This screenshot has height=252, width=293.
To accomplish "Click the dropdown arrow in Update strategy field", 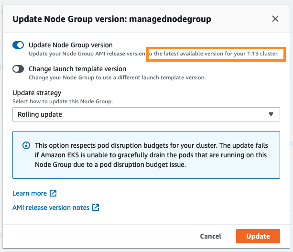I will 271,114.
